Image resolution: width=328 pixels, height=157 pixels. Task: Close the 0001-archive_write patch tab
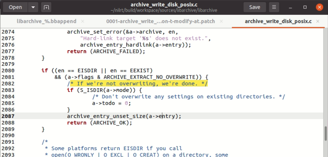click(x=221, y=21)
